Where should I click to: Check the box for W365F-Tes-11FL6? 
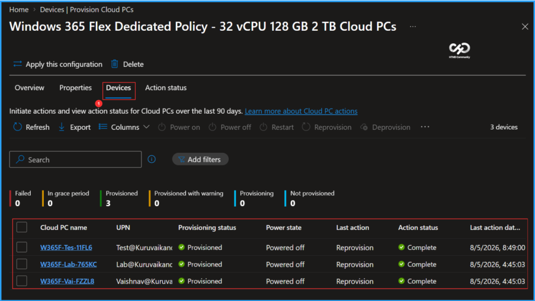[x=21, y=247]
